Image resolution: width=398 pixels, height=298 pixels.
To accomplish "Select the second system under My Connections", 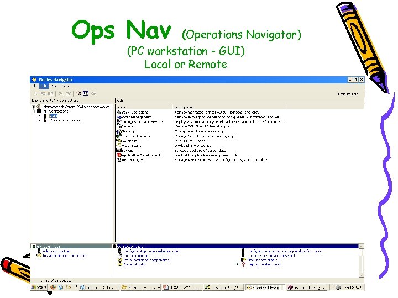I will pyautogui.click(x=65, y=120).
